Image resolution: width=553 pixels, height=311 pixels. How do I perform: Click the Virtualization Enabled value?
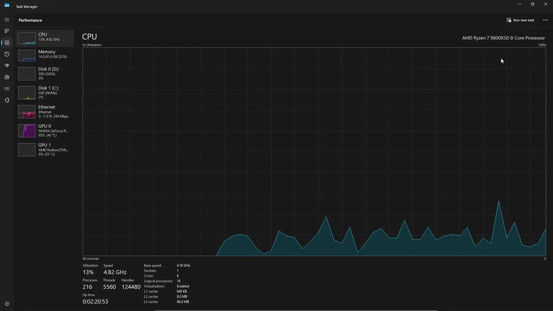point(183,286)
